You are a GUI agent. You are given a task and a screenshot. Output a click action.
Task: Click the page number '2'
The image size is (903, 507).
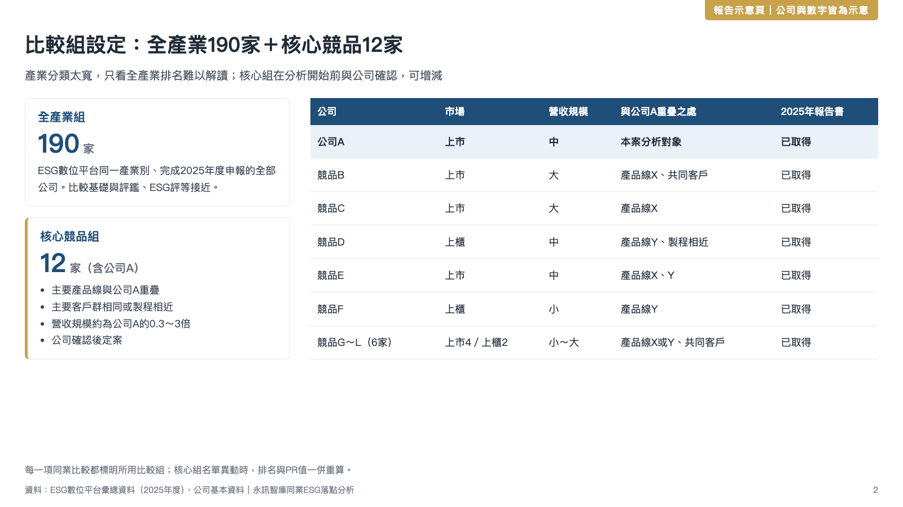point(875,490)
